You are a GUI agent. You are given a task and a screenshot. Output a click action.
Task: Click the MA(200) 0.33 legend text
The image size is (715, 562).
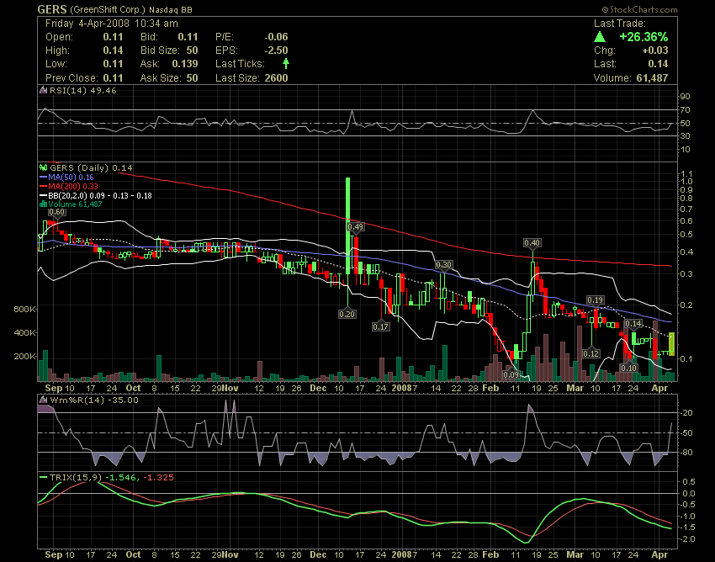coord(73,187)
